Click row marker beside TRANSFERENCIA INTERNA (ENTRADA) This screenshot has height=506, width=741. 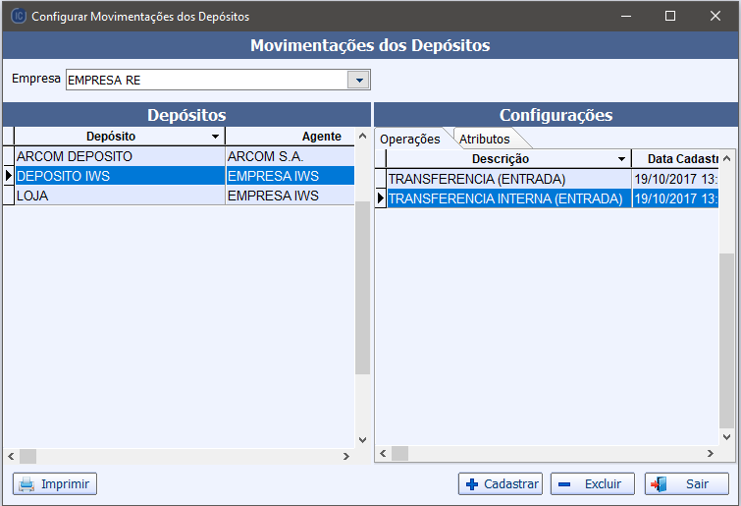381,198
